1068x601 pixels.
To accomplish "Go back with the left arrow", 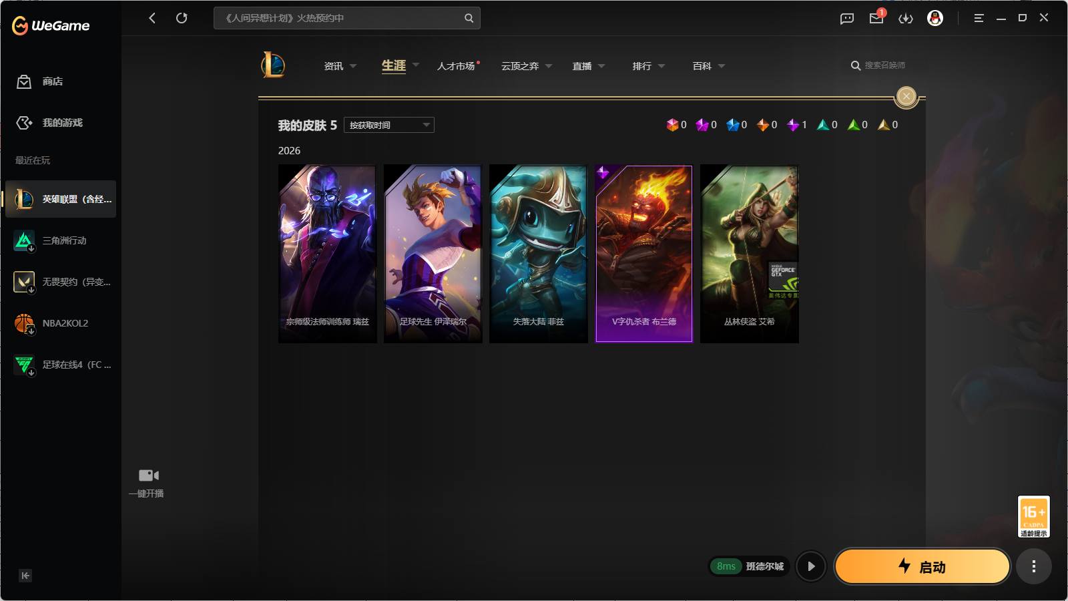I will 152,18.
